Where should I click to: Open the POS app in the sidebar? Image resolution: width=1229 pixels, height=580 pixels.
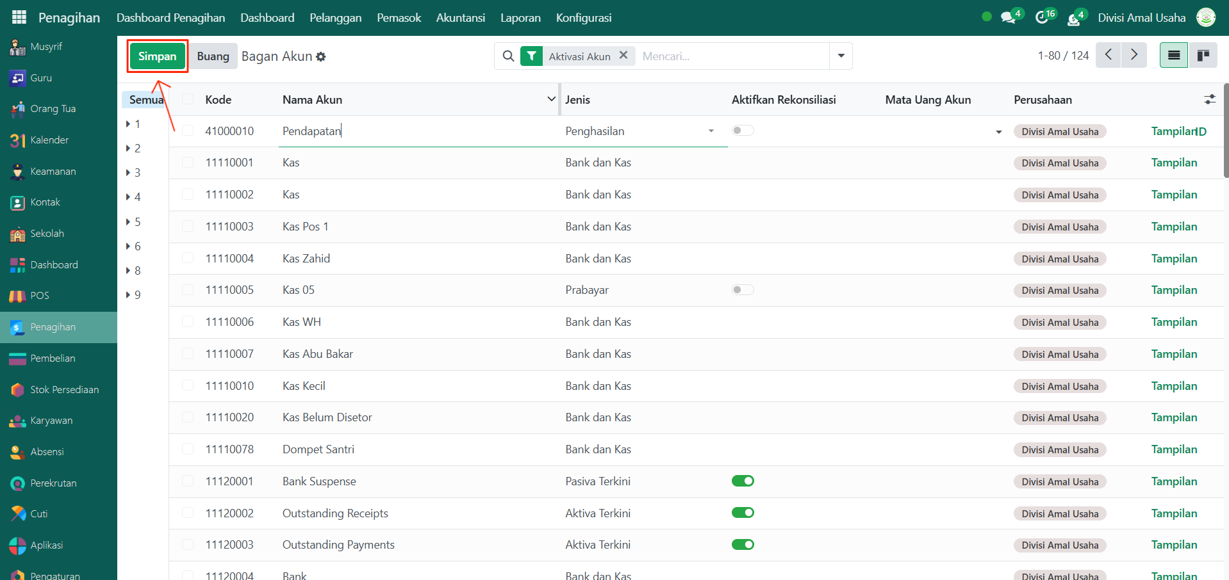[x=39, y=296]
